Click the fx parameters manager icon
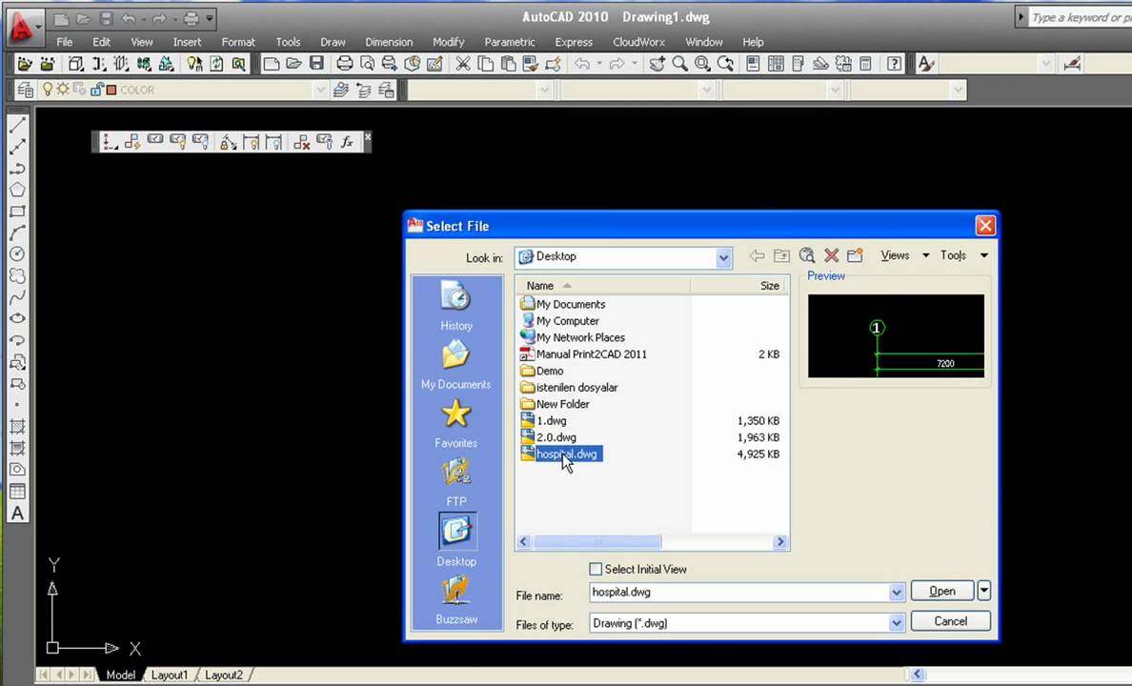The width and height of the screenshot is (1132, 686). [347, 142]
